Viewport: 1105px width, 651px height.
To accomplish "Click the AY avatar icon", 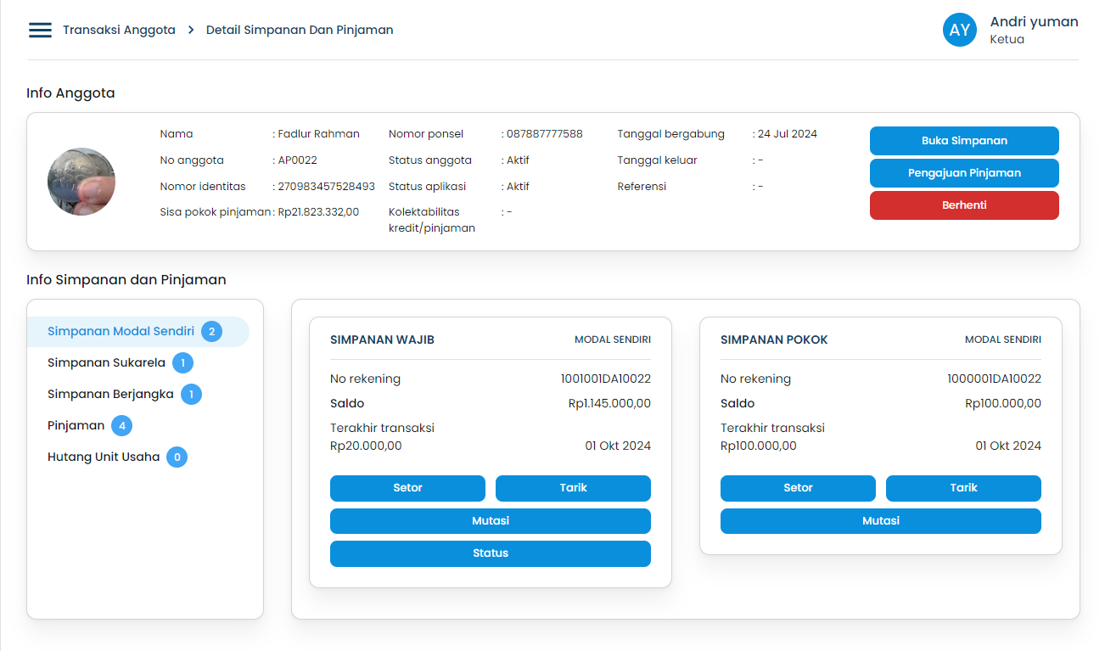I will coord(959,30).
